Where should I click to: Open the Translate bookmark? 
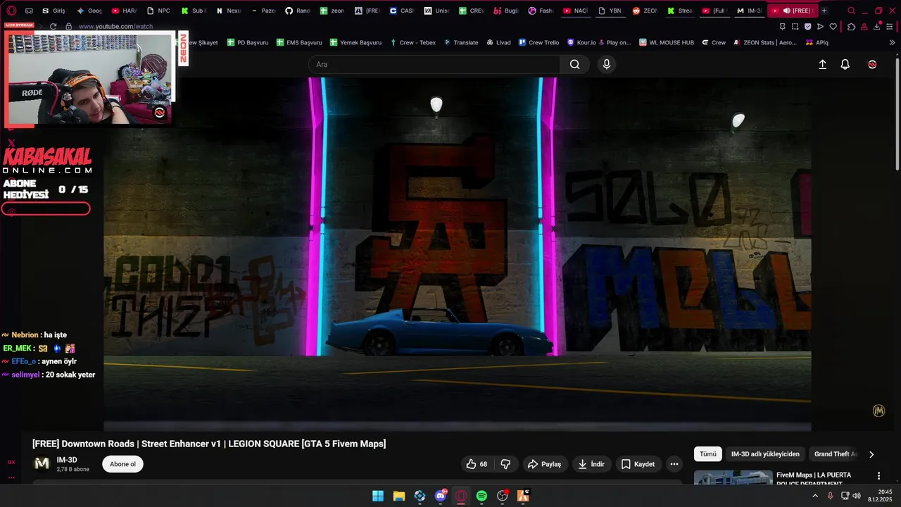(x=460, y=42)
